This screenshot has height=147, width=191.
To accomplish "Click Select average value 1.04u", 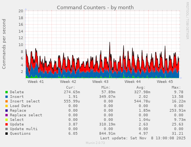I will pyautogui.click(x=144, y=120).
